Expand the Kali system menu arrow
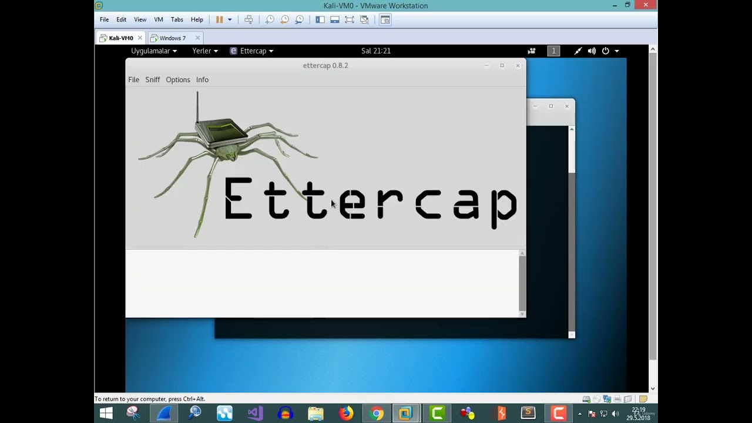Viewport: 752px width, 423px height. [x=616, y=51]
